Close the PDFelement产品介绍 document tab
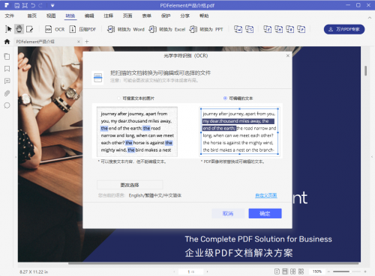 point(79,42)
